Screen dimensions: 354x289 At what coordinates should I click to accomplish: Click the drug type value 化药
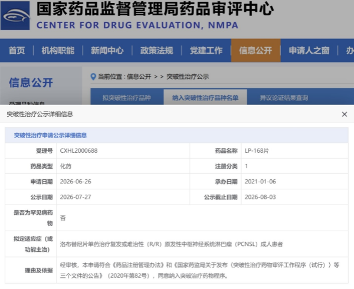(65, 166)
